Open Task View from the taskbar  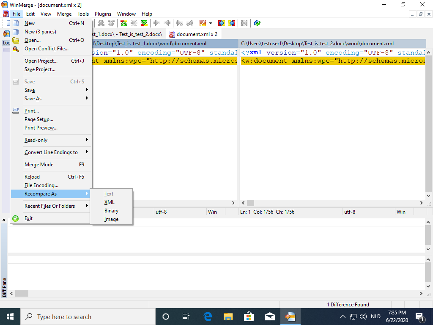186,317
